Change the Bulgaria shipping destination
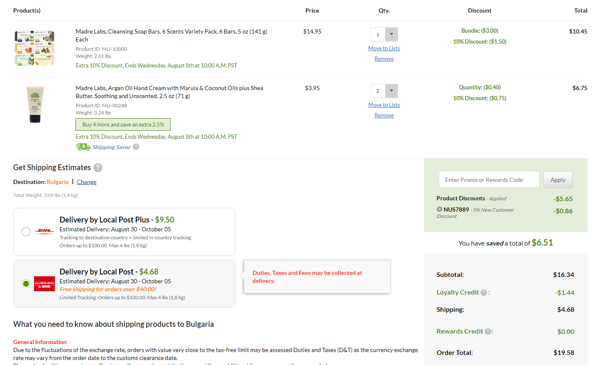The height and width of the screenshot is (365, 604). 86,182
